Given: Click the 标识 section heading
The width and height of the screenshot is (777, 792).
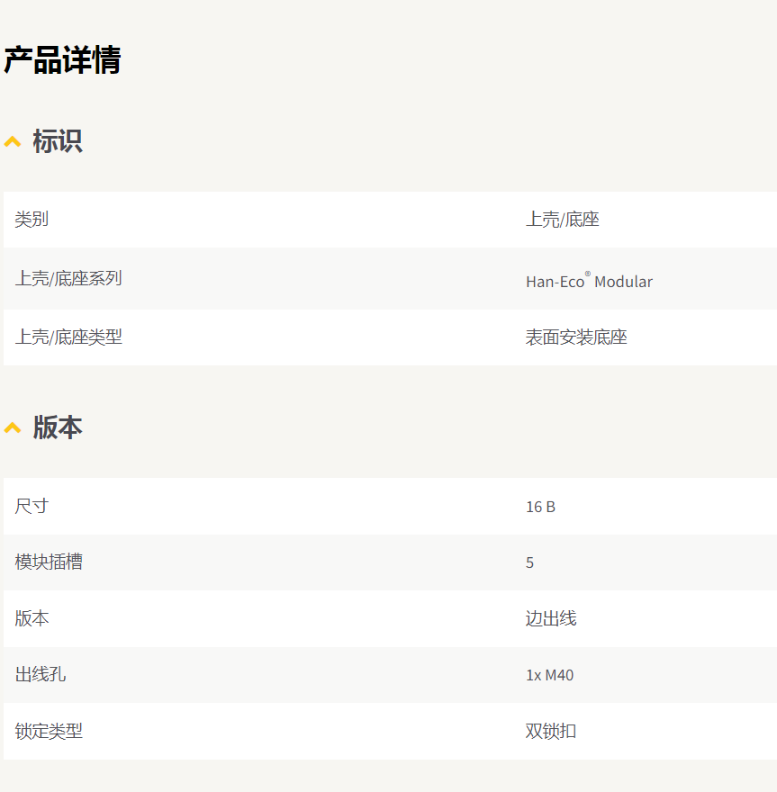Looking at the screenshot, I should (x=58, y=141).
